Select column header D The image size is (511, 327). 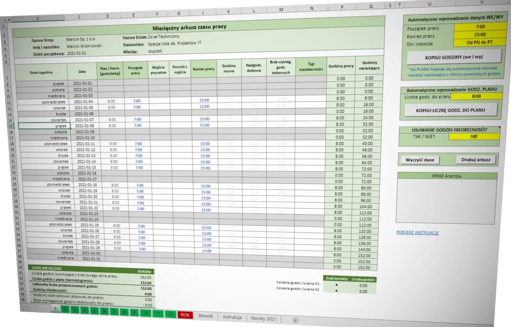tap(107, 16)
